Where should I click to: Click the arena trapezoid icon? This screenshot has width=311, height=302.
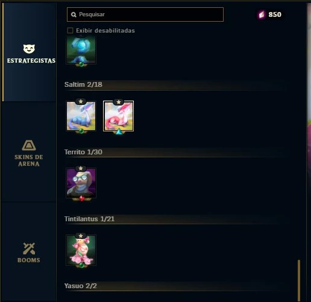(x=29, y=145)
